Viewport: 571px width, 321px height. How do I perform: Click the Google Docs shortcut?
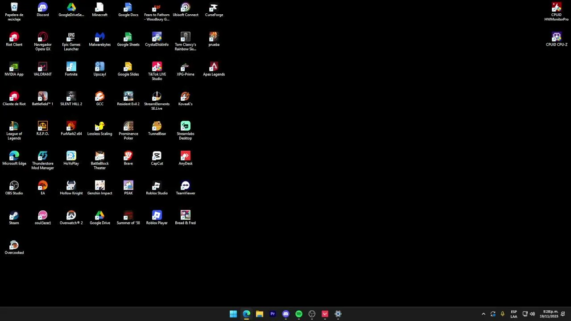click(x=128, y=10)
